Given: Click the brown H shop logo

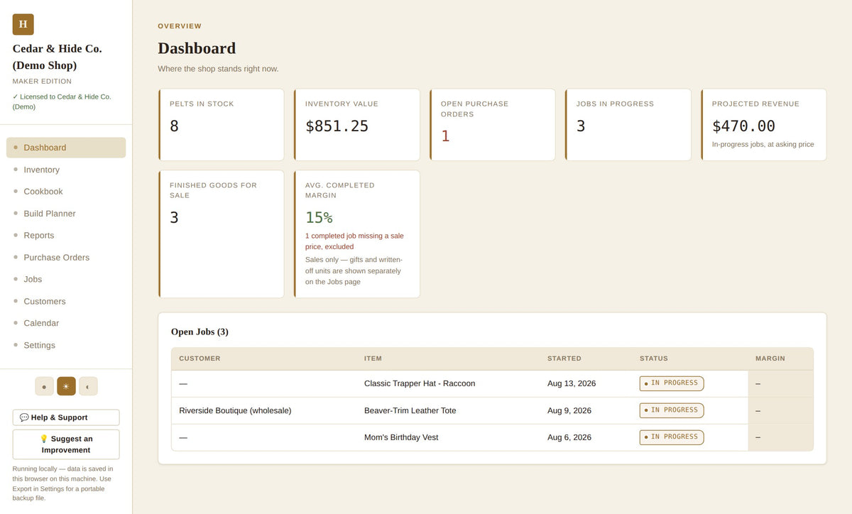Looking at the screenshot, I should pos(23,24).
